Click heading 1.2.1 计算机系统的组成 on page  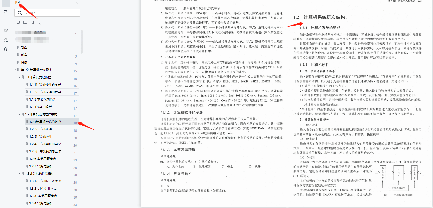320,28
